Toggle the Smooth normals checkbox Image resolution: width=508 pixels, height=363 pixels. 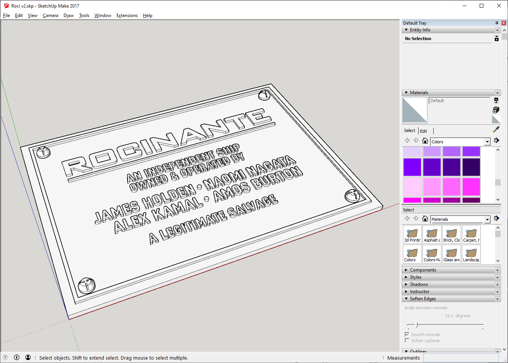(x=407, y=334)
